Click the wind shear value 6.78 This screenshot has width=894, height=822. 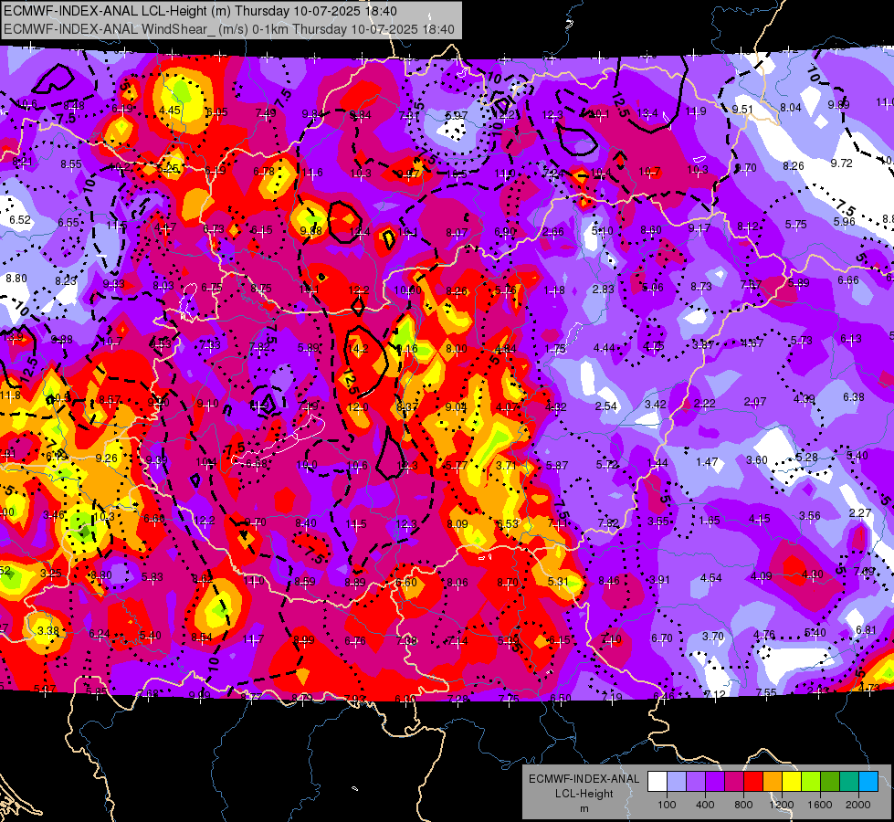(264, 171)
